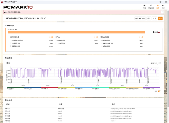Disable the 标记 markers toggle
The width and height of the screenshot is (169, 123).
point(159,91)
